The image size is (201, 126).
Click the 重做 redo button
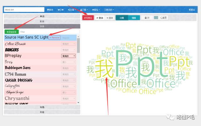110,18
